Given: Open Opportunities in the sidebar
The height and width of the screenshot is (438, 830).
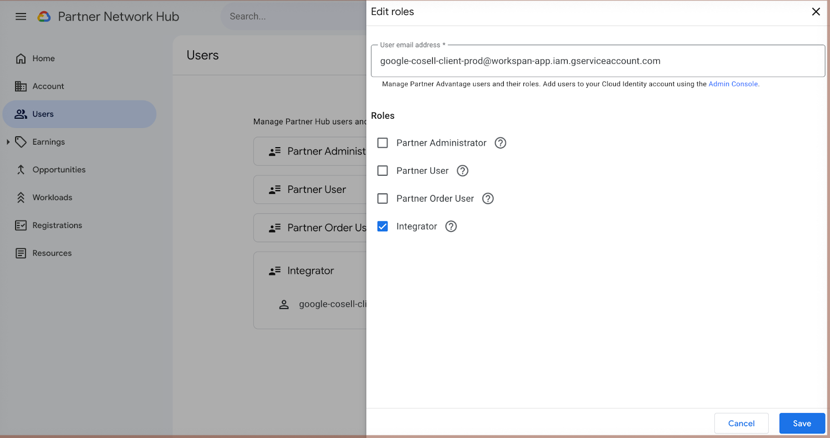Looking at the screenshot, I should 79,169.
